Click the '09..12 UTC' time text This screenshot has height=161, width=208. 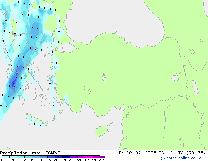171,153
